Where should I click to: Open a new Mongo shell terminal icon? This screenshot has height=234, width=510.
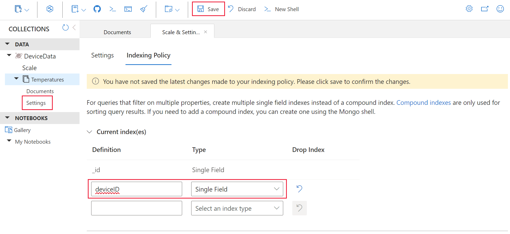coord(128,9)
